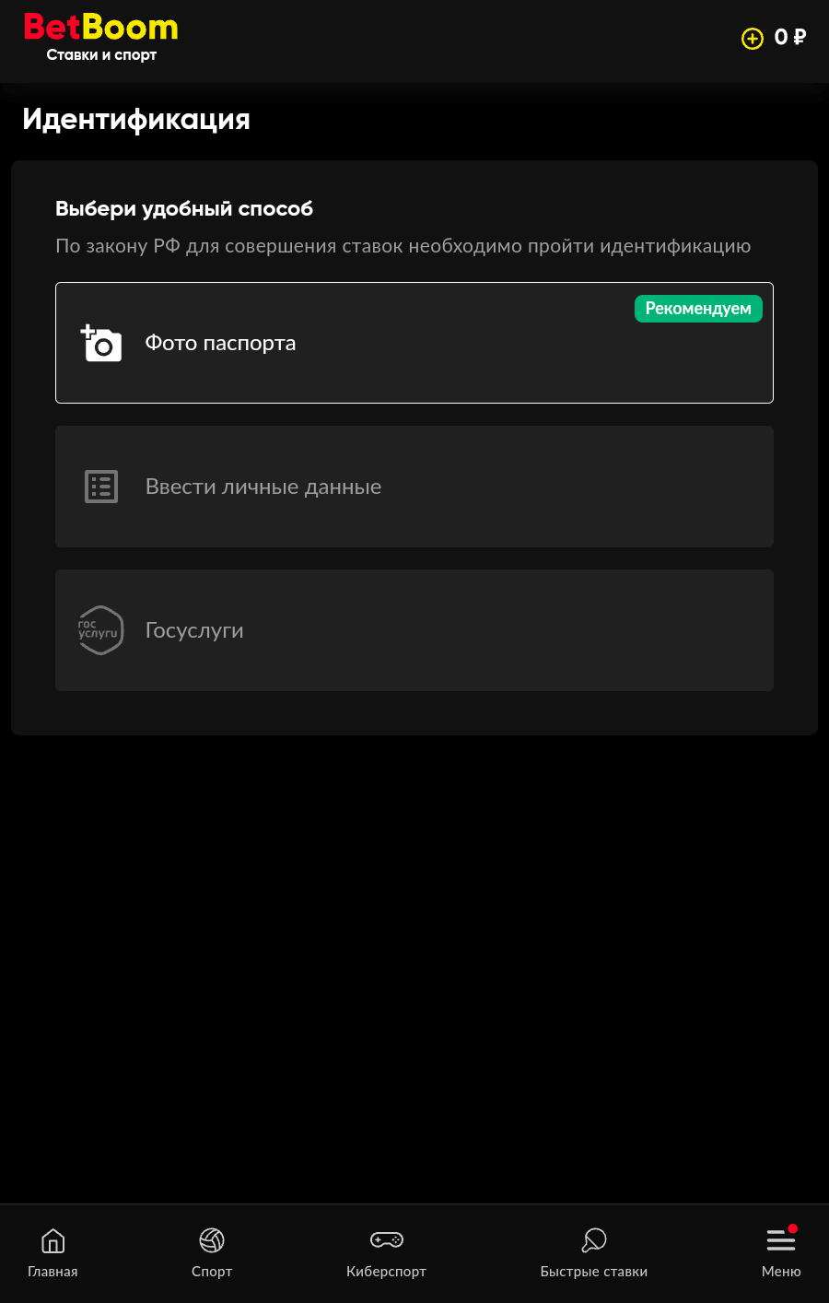829x1303 pixels.
Task: Choose the Госуслуги identification option
Action: point(414,630)
